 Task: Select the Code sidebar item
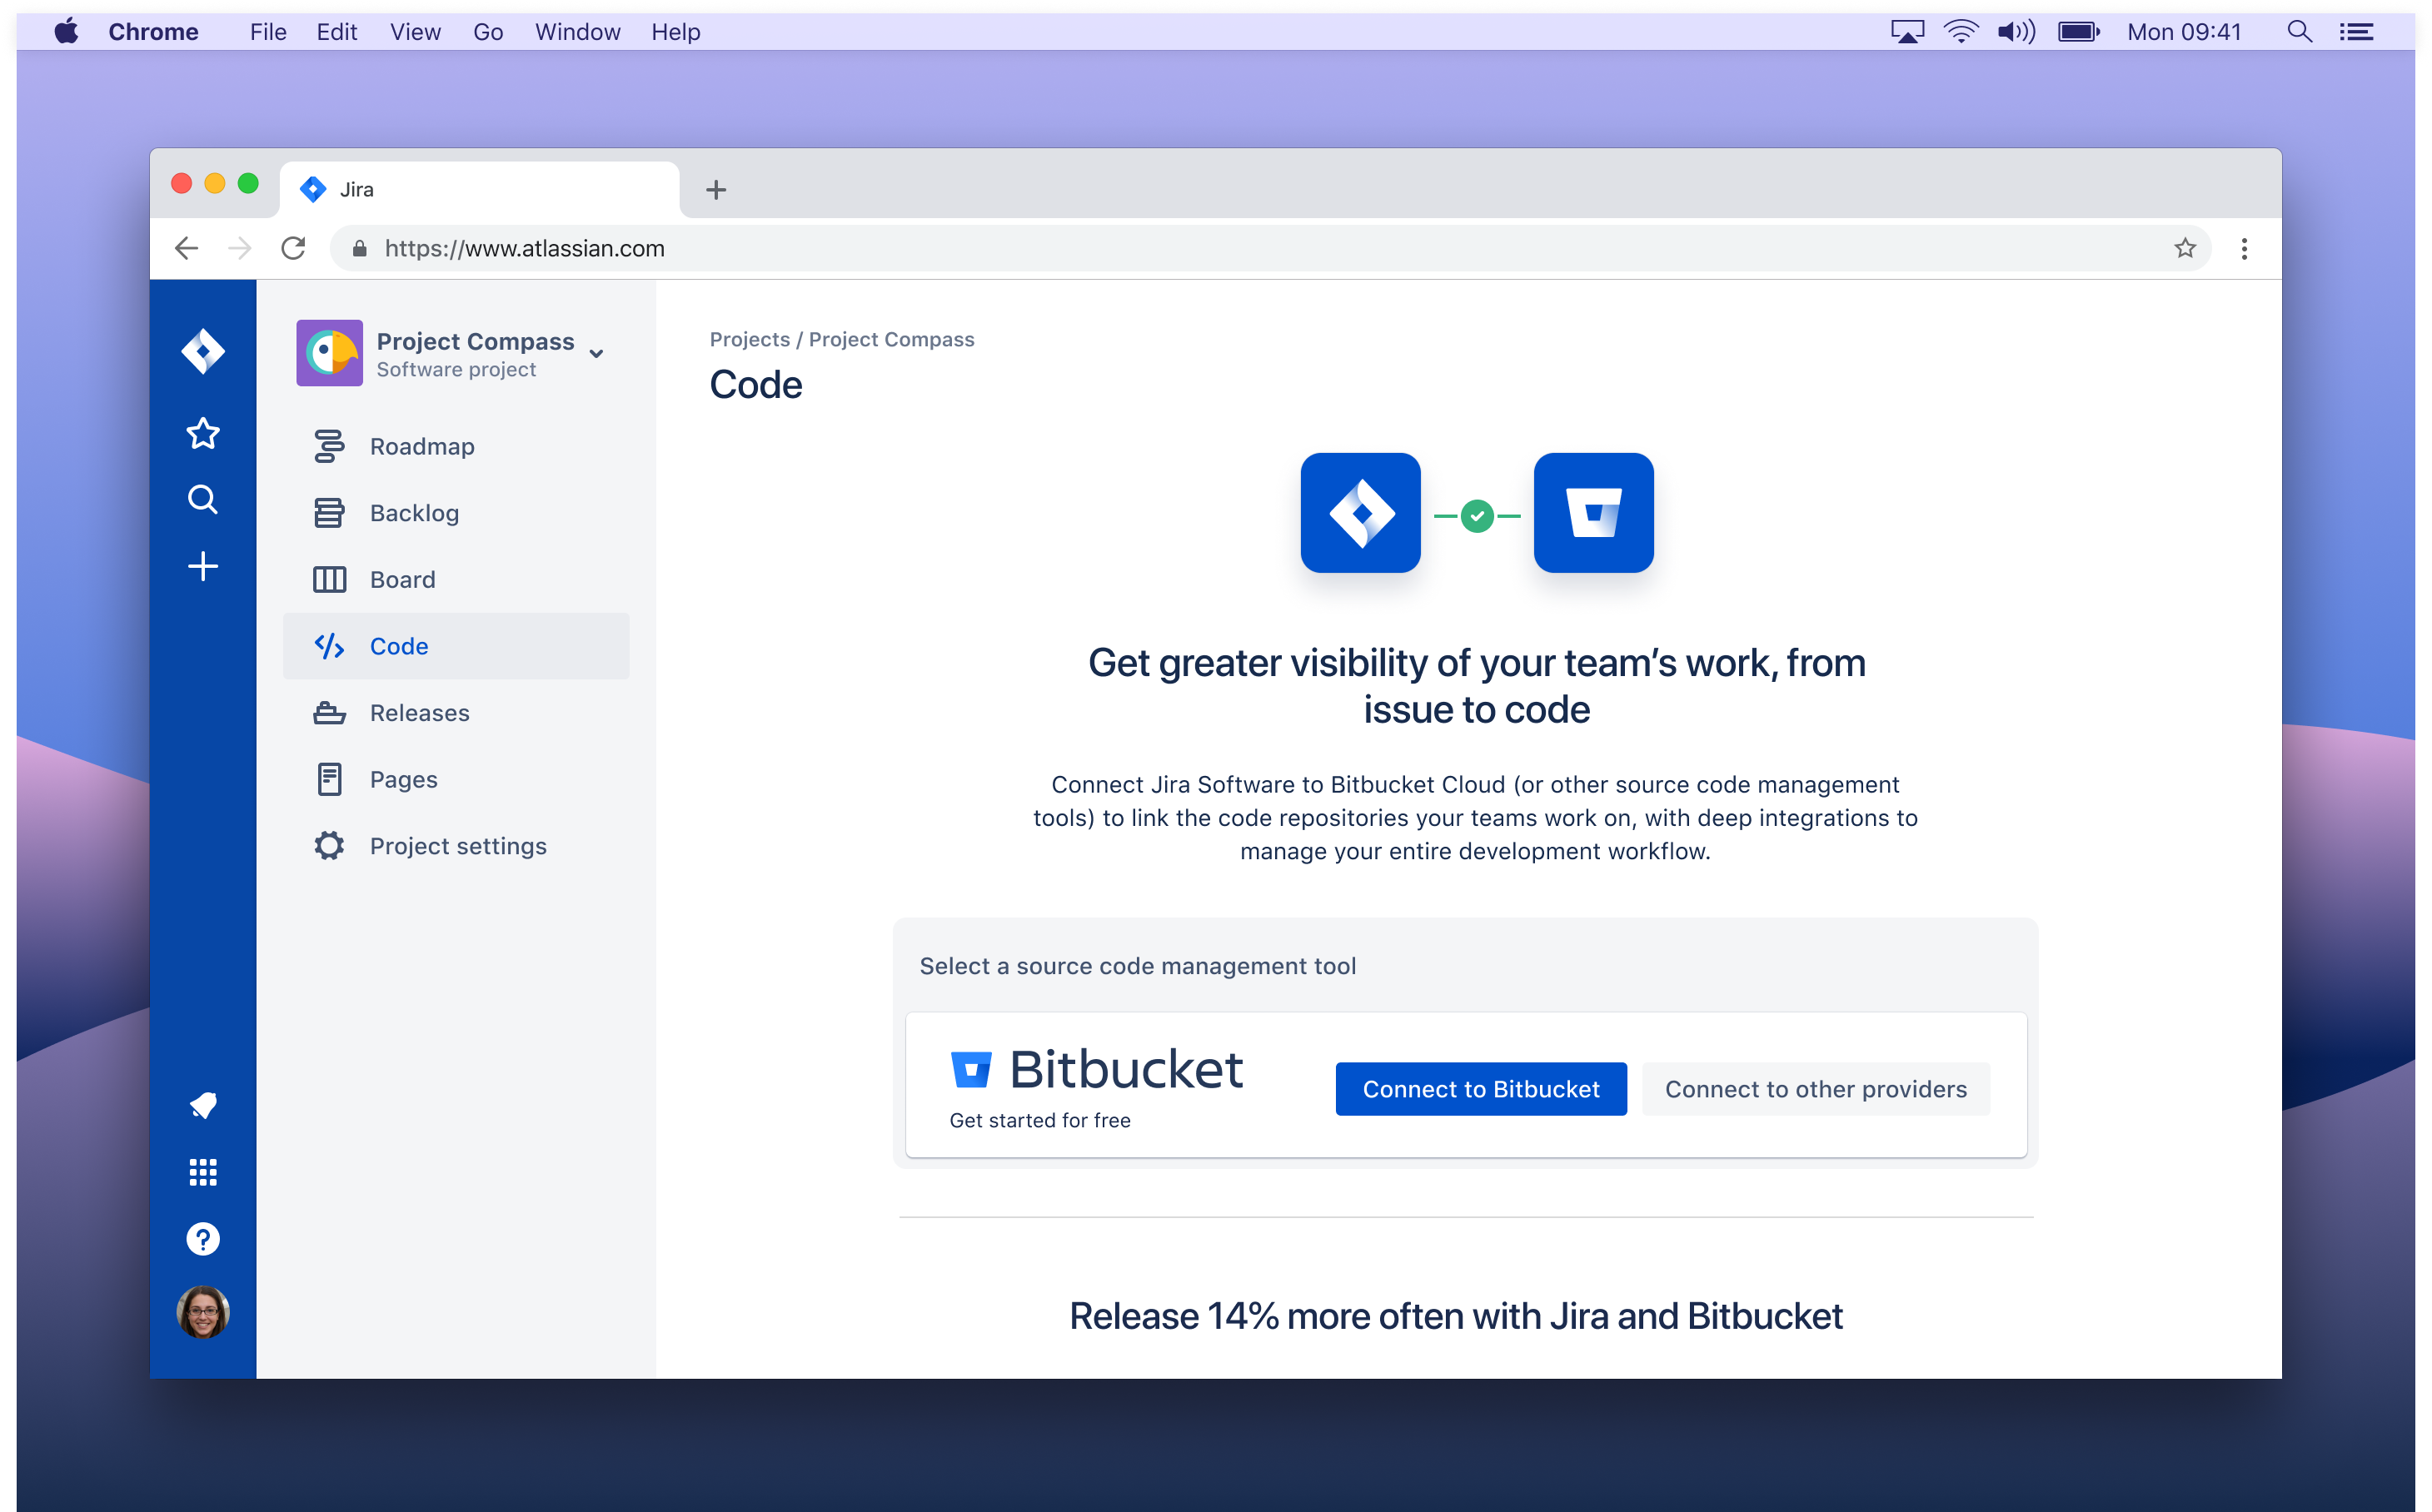(x=456, y=646)
